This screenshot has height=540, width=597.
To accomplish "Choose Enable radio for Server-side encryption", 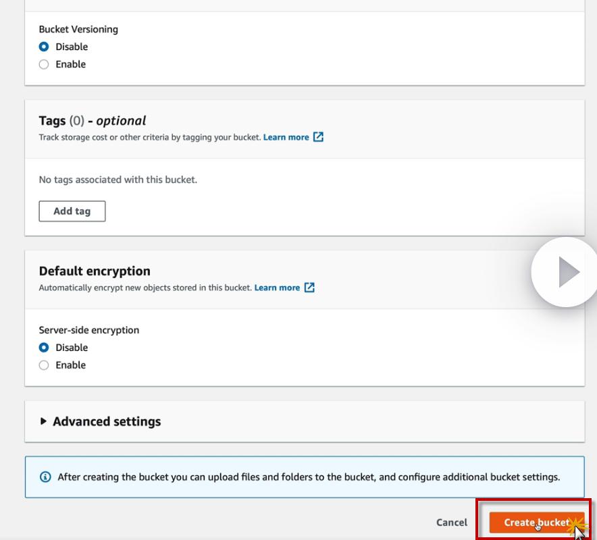I will coord(44,365).
